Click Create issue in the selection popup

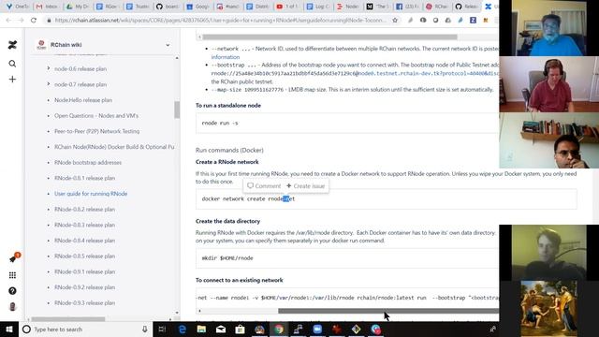pos(306,186)
